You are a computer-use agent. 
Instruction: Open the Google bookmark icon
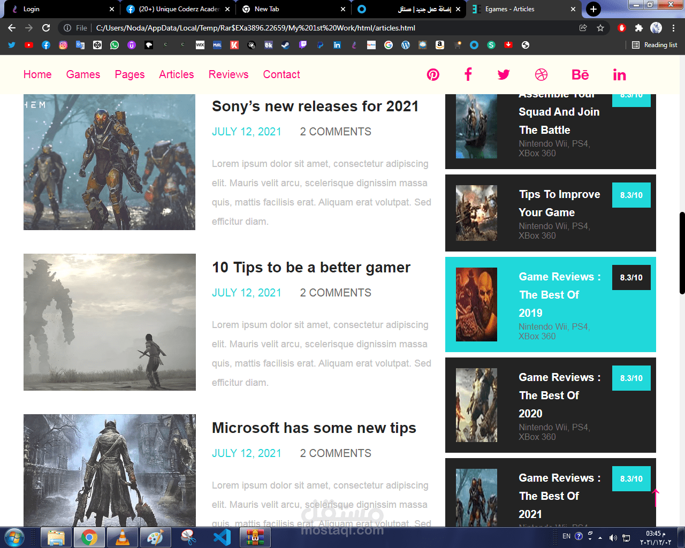tap(389, 45)
